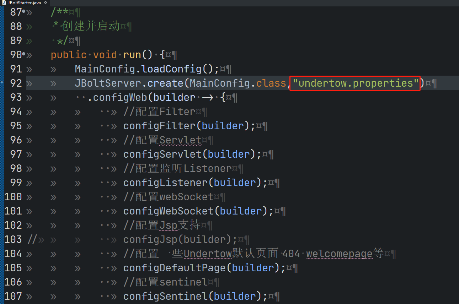This screenshot has width=459, height=304.
Task: Click the underlined welcomepage word in comment
Action: click(339, 254)
